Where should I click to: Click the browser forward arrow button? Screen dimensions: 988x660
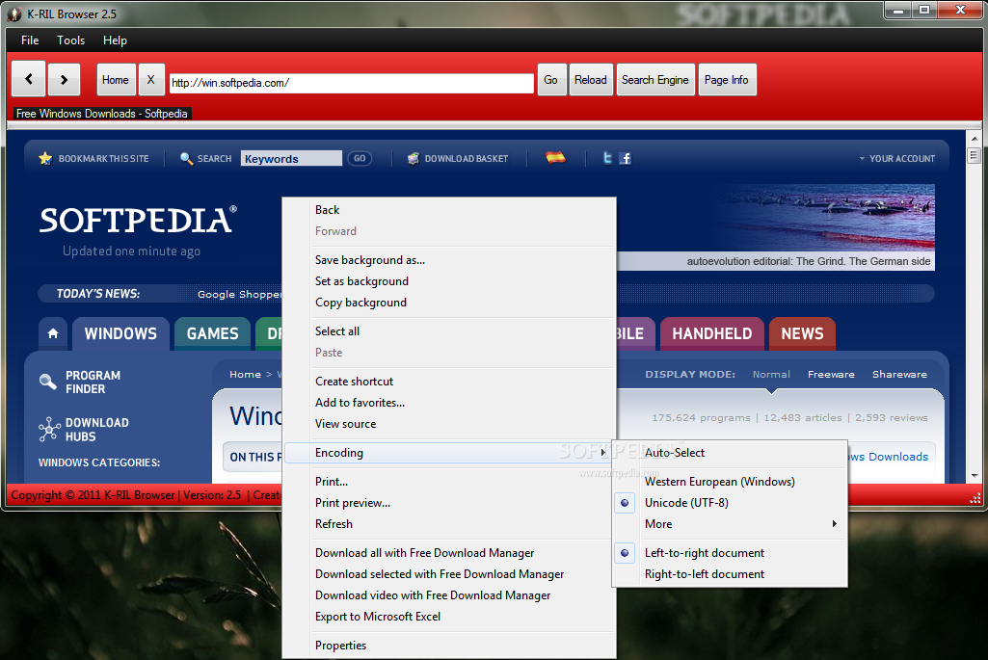click(64, 79)
